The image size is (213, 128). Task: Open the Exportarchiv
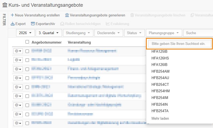(x=43, y=24)
